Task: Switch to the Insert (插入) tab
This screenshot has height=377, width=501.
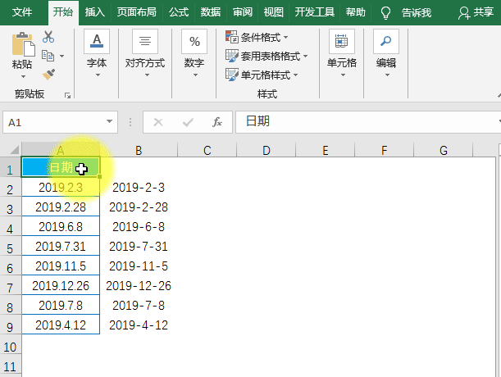Action: coord(95,12)
